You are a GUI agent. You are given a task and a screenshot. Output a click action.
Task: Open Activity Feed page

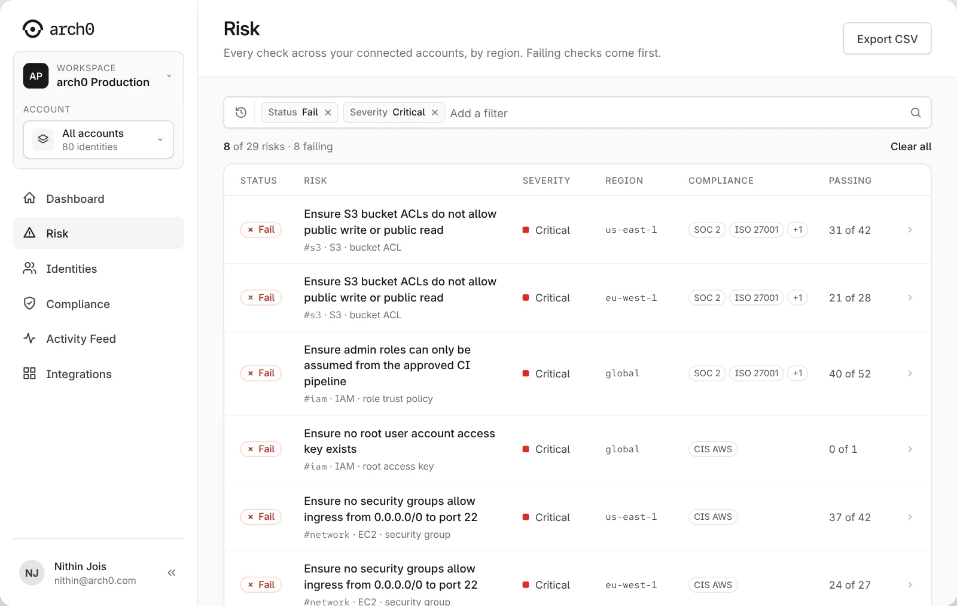coord(99,339)
